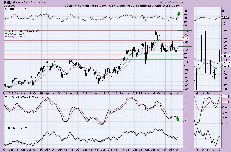Click the Low 133.57 value
This screenshot has height=152, width=231.
[107, 6]
